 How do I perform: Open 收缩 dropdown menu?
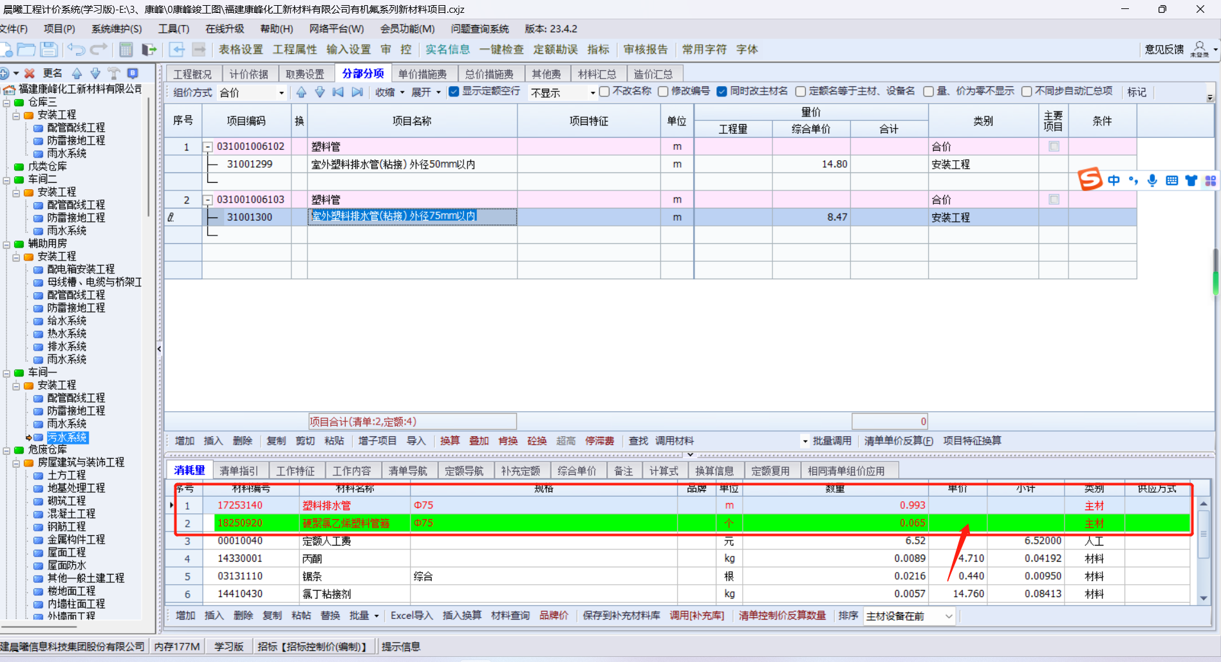(390, 92)
